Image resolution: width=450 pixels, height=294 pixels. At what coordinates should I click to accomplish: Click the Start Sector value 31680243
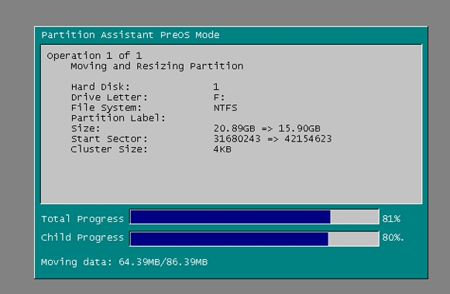237,139
